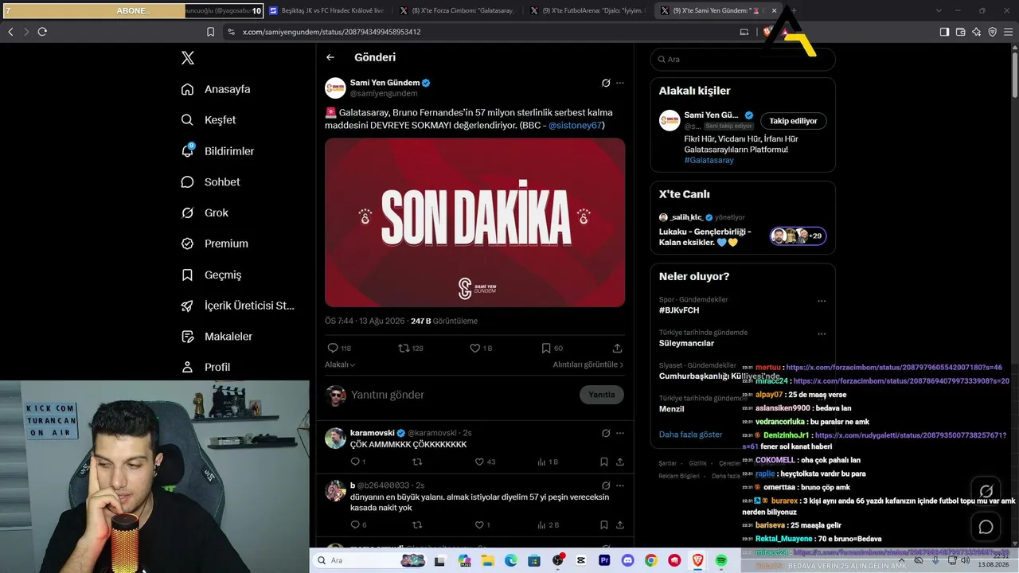Open the Menzil trending topic
This screenshot has height=573, width=1019.
(x=671, y=409)
